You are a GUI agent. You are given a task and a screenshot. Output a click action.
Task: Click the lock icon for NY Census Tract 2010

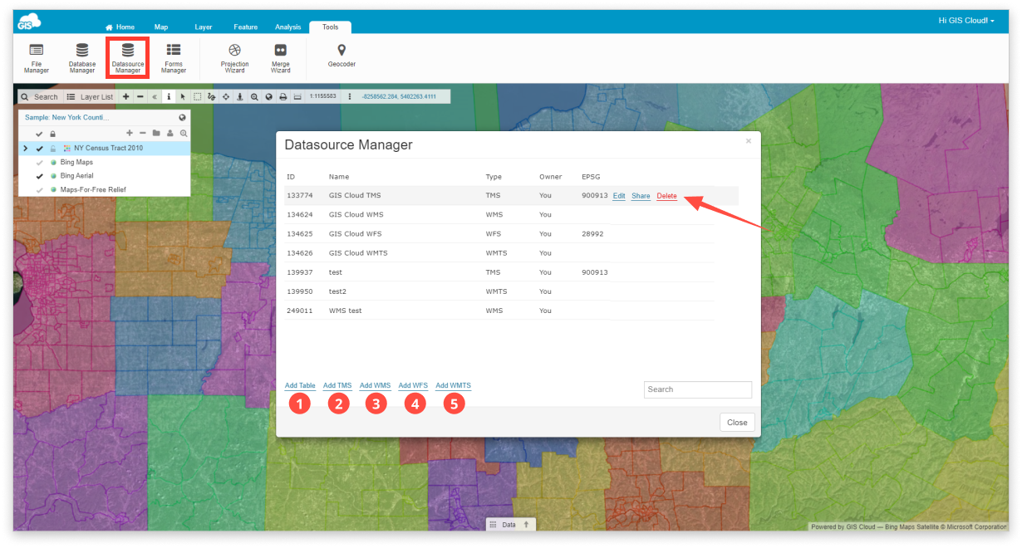tap(52, 148)
